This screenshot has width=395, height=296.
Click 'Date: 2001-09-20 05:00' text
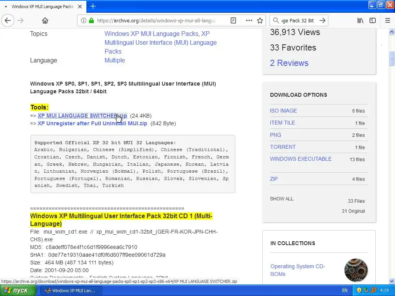pos(59,270)
